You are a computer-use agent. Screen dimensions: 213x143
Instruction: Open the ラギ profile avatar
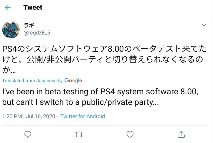pos(11,30)
